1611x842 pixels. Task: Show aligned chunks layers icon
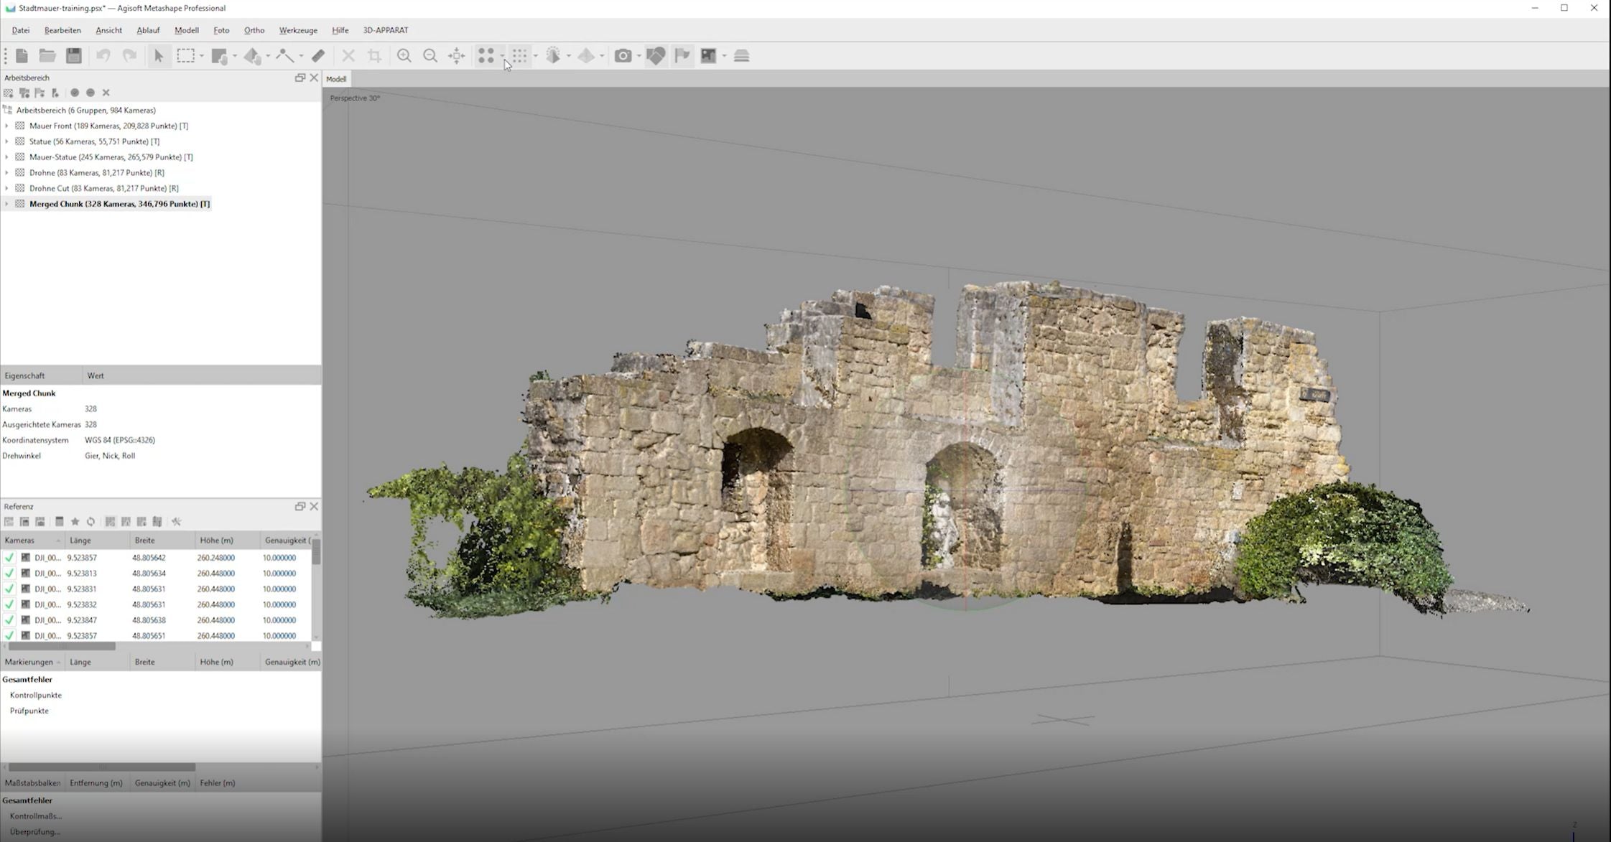pos(742,56)
